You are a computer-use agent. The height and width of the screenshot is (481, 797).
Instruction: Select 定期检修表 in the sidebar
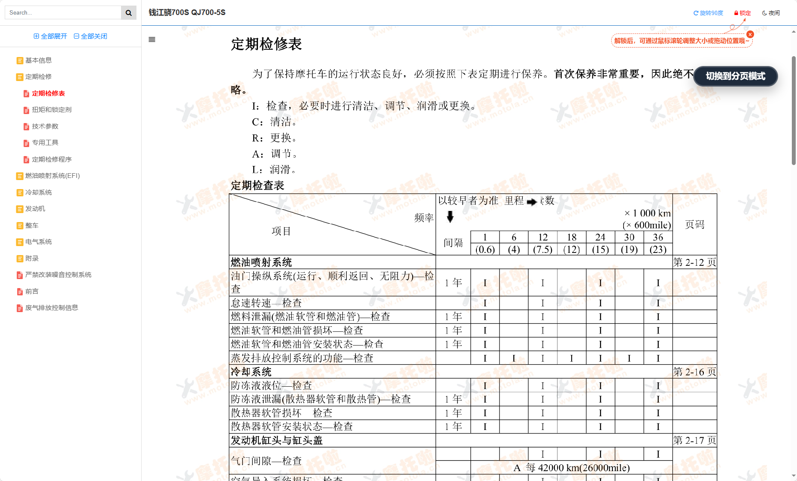coord(48,93)
